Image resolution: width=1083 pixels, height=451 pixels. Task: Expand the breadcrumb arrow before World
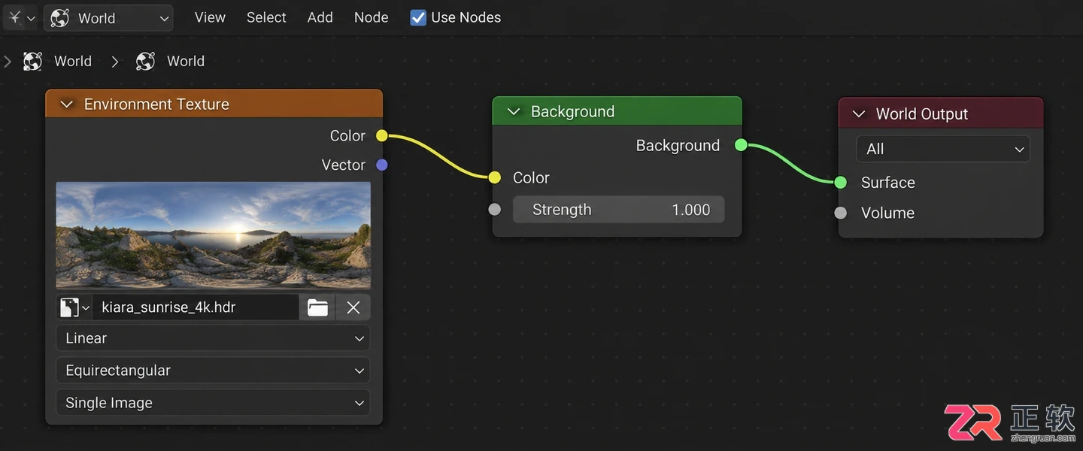8,62
